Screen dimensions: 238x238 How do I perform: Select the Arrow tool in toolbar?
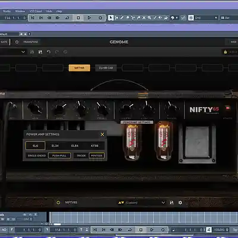pos(111,18)
